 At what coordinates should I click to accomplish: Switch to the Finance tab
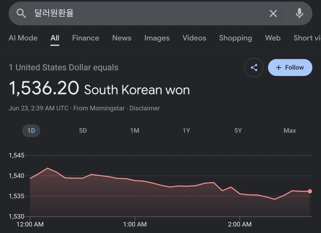[x=86, y=38]
